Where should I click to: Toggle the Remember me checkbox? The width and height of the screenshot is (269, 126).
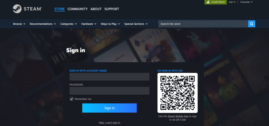pos(71,99)
